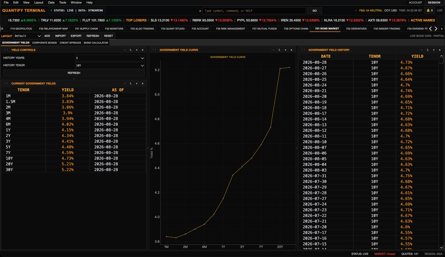
Task: Click the GO button
Action: tap(315, 11)
